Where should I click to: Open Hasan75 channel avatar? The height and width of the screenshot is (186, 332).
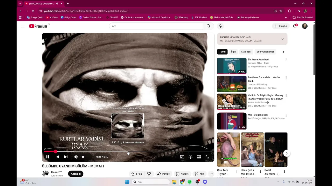pos(45,174)
